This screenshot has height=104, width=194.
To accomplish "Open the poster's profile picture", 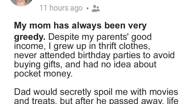I will [21, 2].
